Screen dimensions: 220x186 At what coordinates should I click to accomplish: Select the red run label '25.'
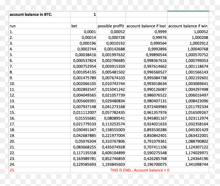(x=12, y=170)
